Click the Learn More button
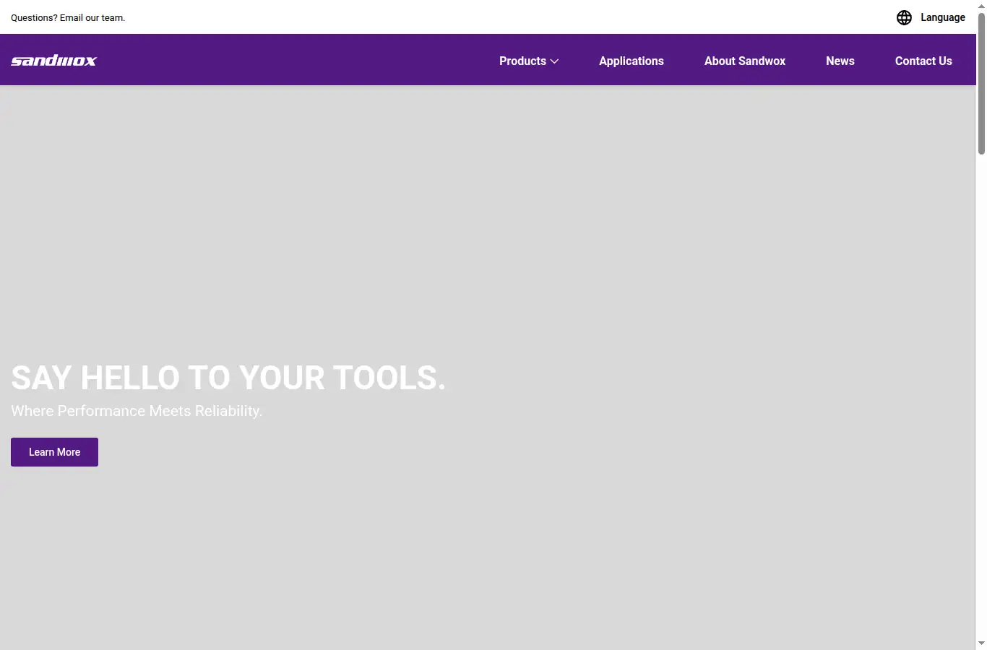This screenshot has width=987, height=650. click(54, 452)
